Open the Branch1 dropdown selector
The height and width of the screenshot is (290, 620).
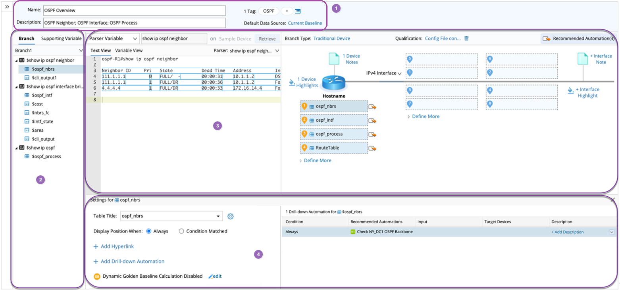tap(48, 50)
